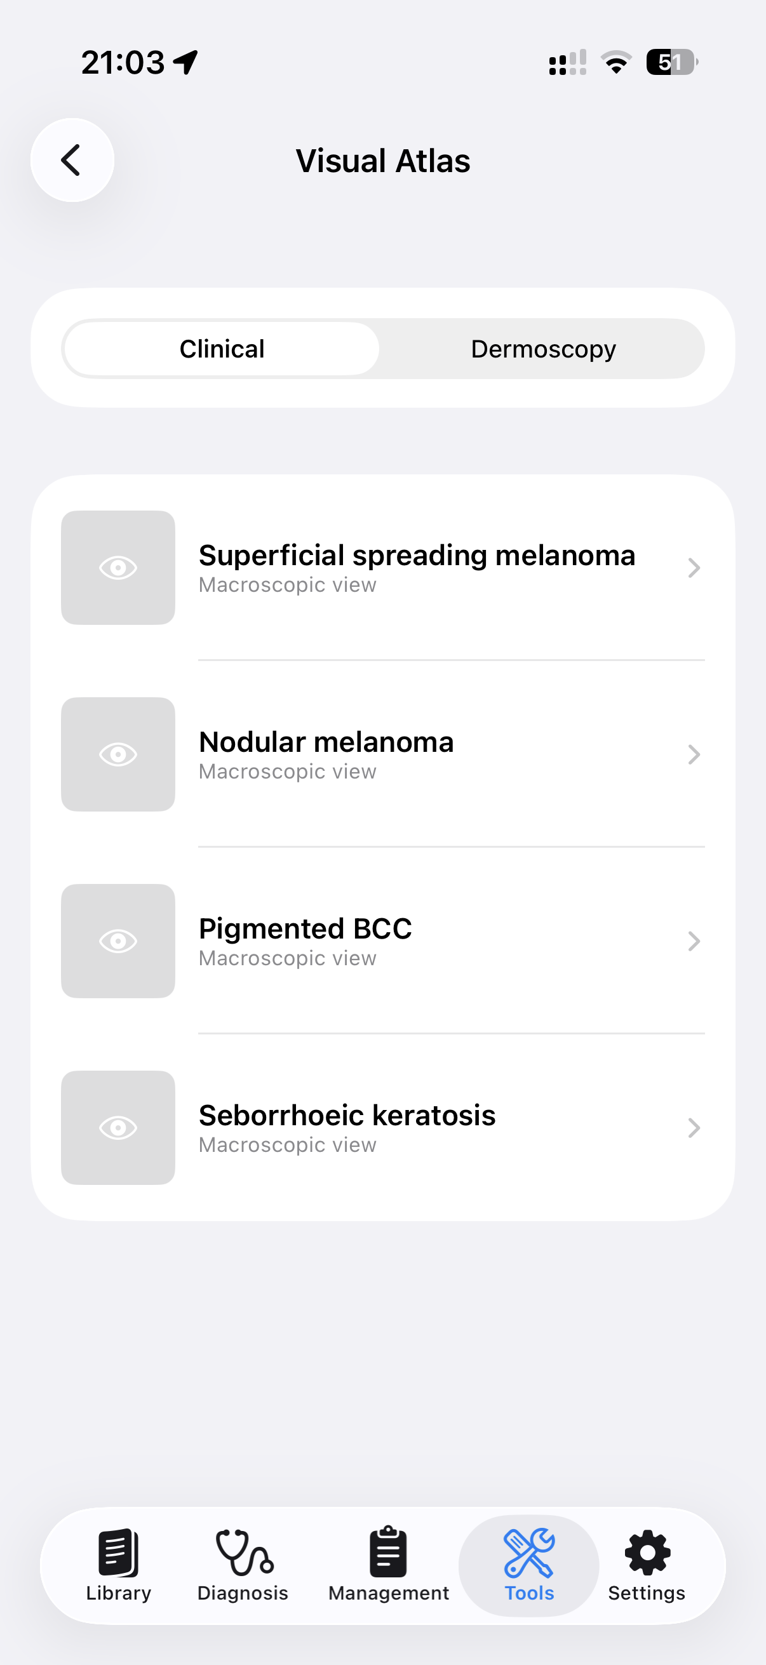View the Seborrhoeic keratosis thumbnail
This screenshot has width=766, height=1665.
[x=118, y=1128]
